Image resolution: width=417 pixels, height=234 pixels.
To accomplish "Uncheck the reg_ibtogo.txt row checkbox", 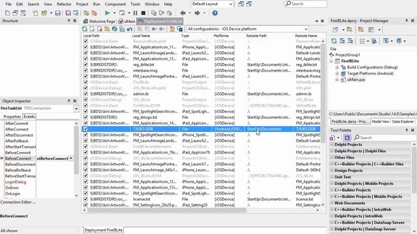I will tap(85, 117).
